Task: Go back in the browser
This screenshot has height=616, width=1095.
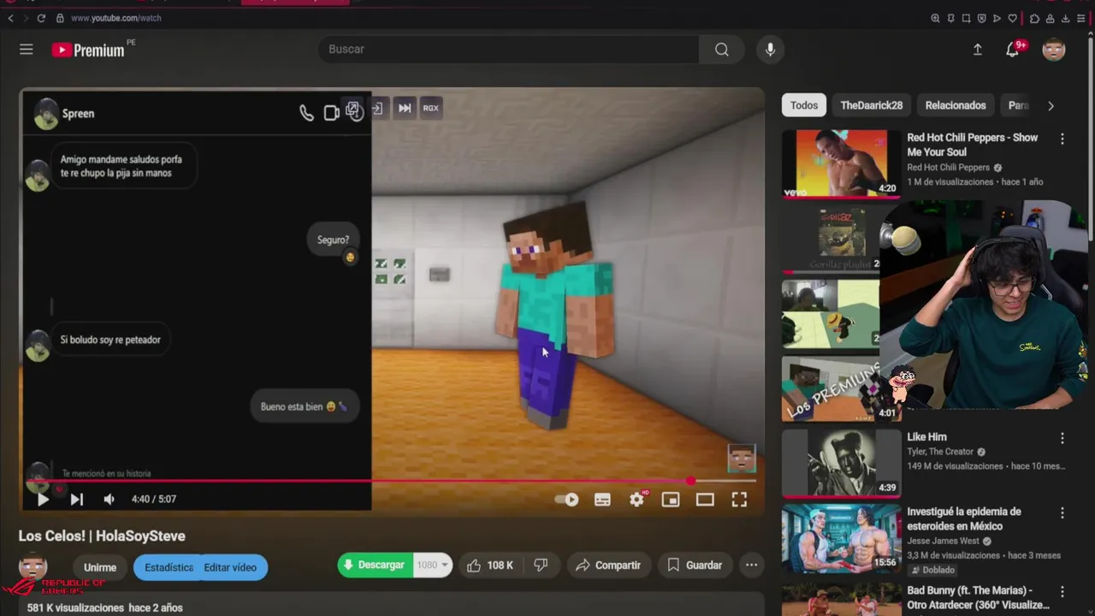Action: tap(10, 18)
